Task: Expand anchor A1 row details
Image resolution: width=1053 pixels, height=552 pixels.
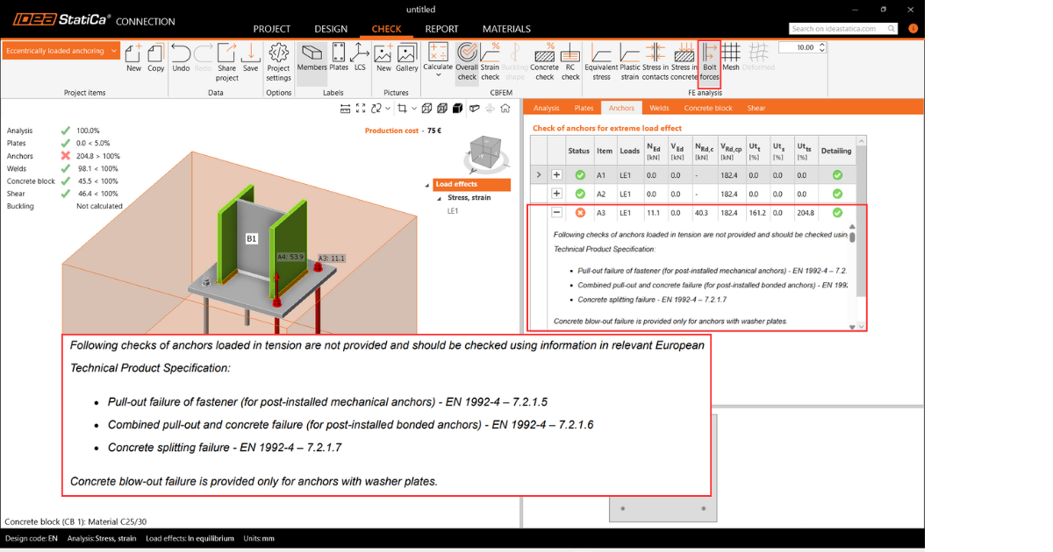Action: [556, 174]
